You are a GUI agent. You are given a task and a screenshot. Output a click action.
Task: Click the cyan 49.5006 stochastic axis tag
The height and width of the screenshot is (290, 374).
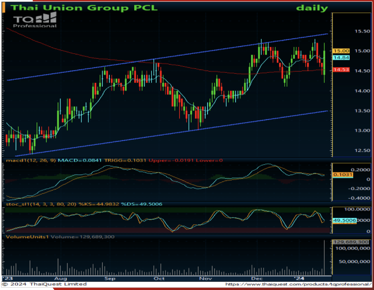[x=344, y=220]
